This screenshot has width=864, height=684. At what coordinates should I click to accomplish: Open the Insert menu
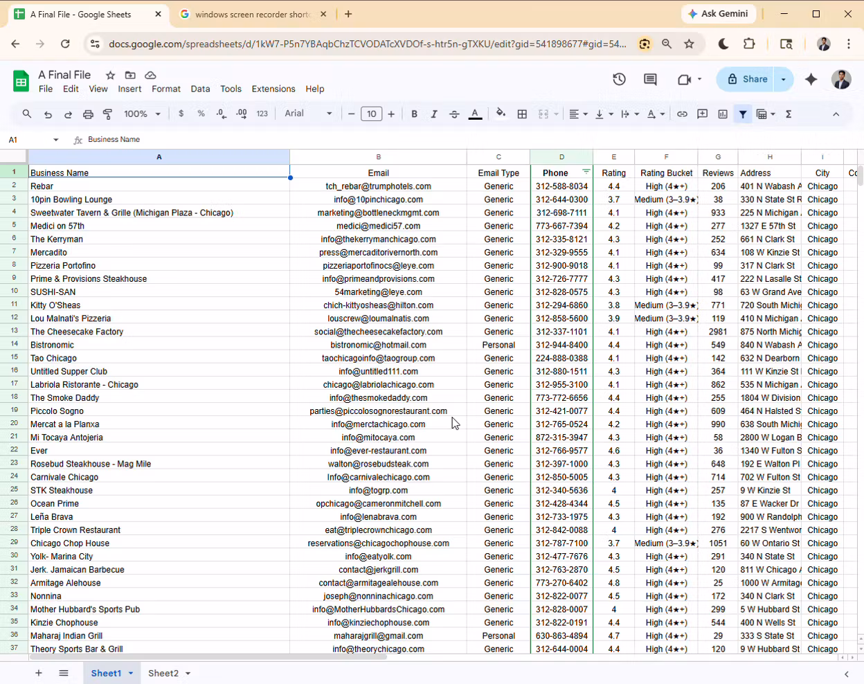(129, 89)
